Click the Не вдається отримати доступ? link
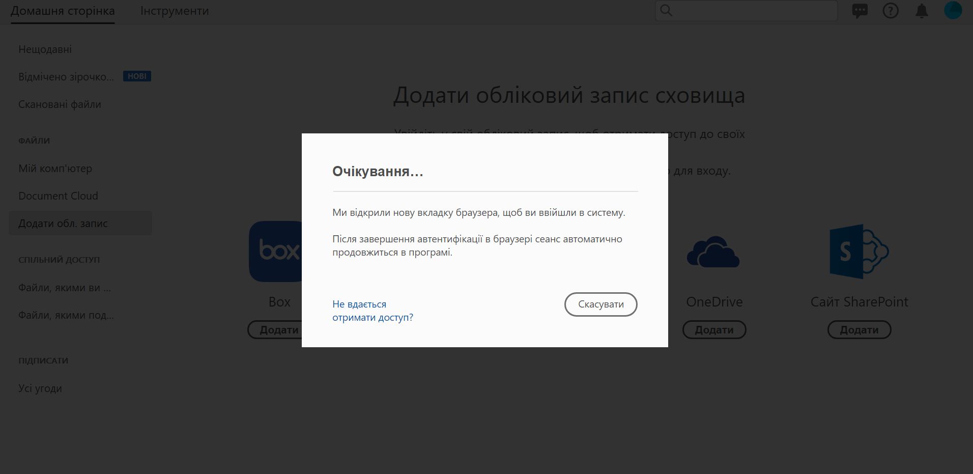 373,311
